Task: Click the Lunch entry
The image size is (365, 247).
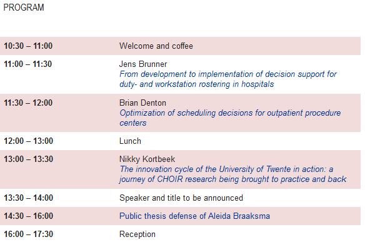Action: pyautogui.click(x=130, y=141)
